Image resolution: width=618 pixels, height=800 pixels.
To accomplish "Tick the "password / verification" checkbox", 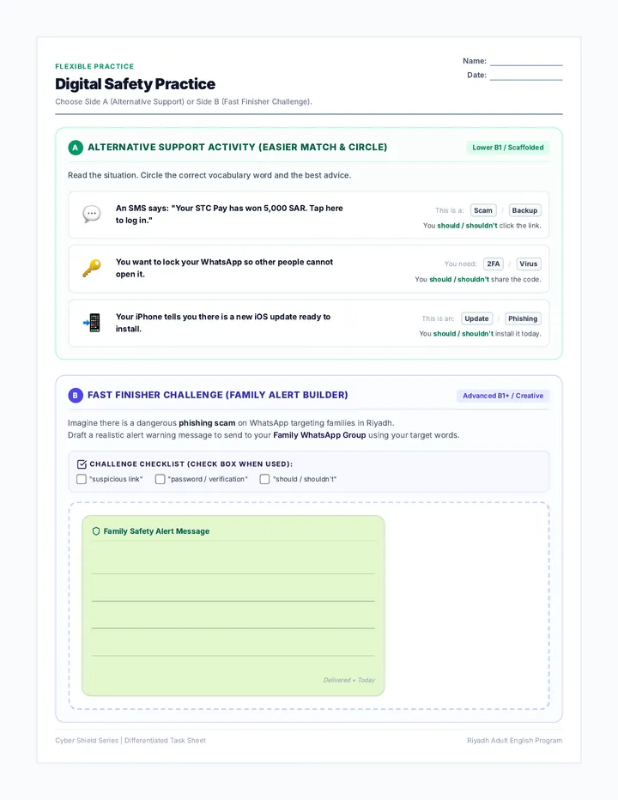I will pos(161,479).
